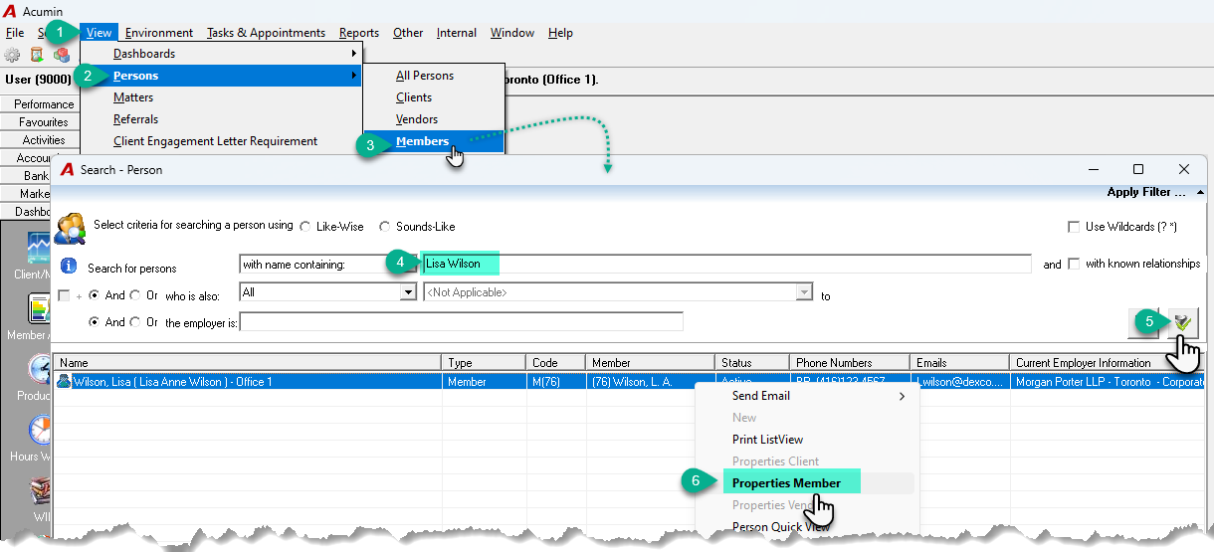Select And radio in the employer row

pos(95,322)
